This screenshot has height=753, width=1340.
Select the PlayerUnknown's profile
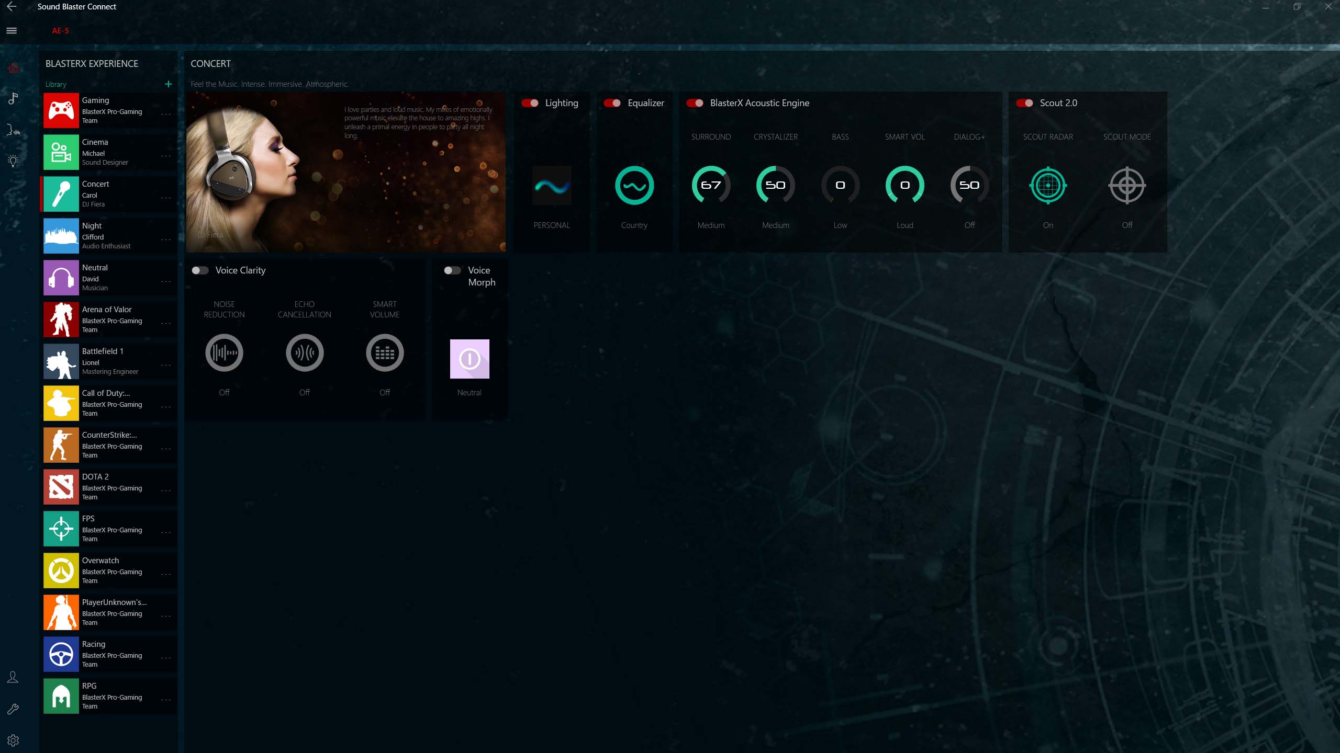(109, 612)
